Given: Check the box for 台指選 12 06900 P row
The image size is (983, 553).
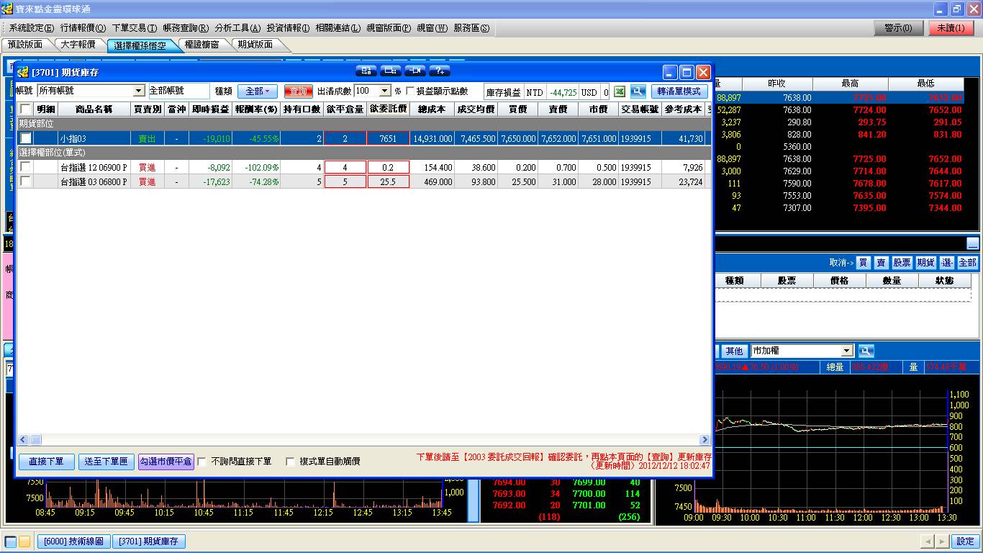Looking at the screenshot, I should 26,167.
